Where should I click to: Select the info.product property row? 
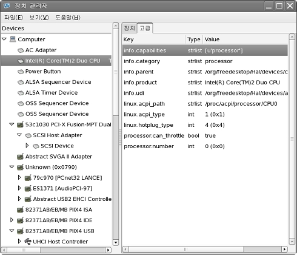[x=205, y=83]
